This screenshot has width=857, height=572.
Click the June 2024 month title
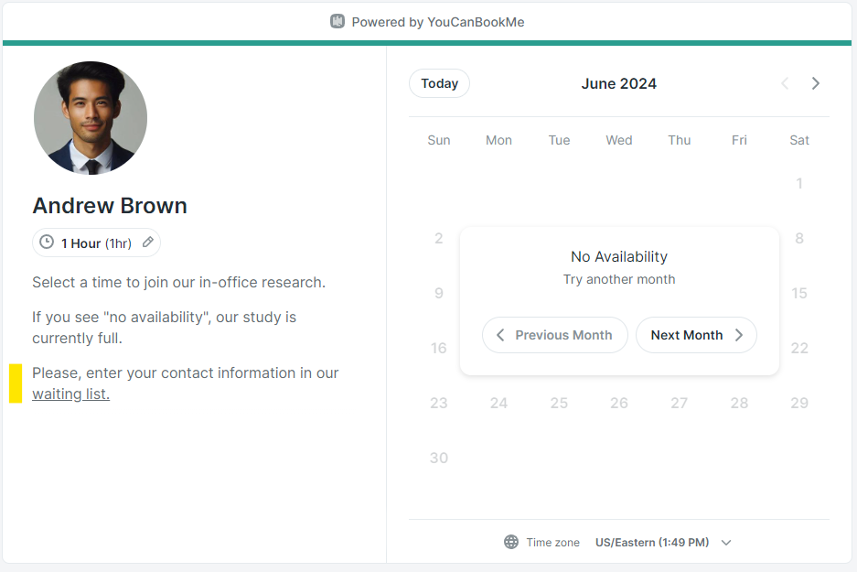(x=618, y=83)
